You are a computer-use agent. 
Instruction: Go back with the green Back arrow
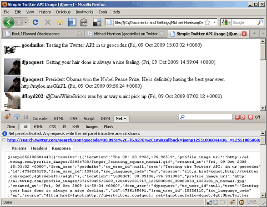(9, 22)
